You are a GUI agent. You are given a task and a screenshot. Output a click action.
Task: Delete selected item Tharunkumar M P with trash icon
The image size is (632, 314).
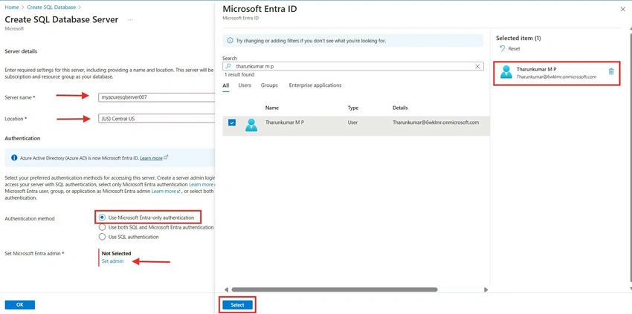click(611, 72)
